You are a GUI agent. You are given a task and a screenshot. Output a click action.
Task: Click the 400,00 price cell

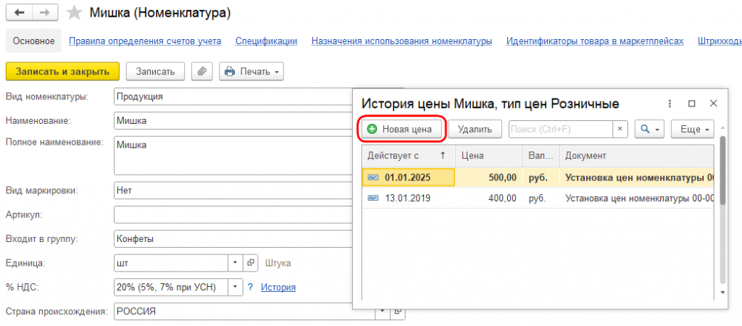coord(489,198)
